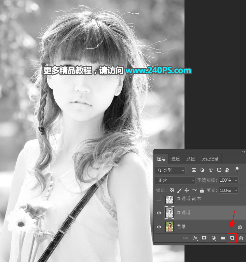Open the 历史记录 tab

click(x=210, y=159)
